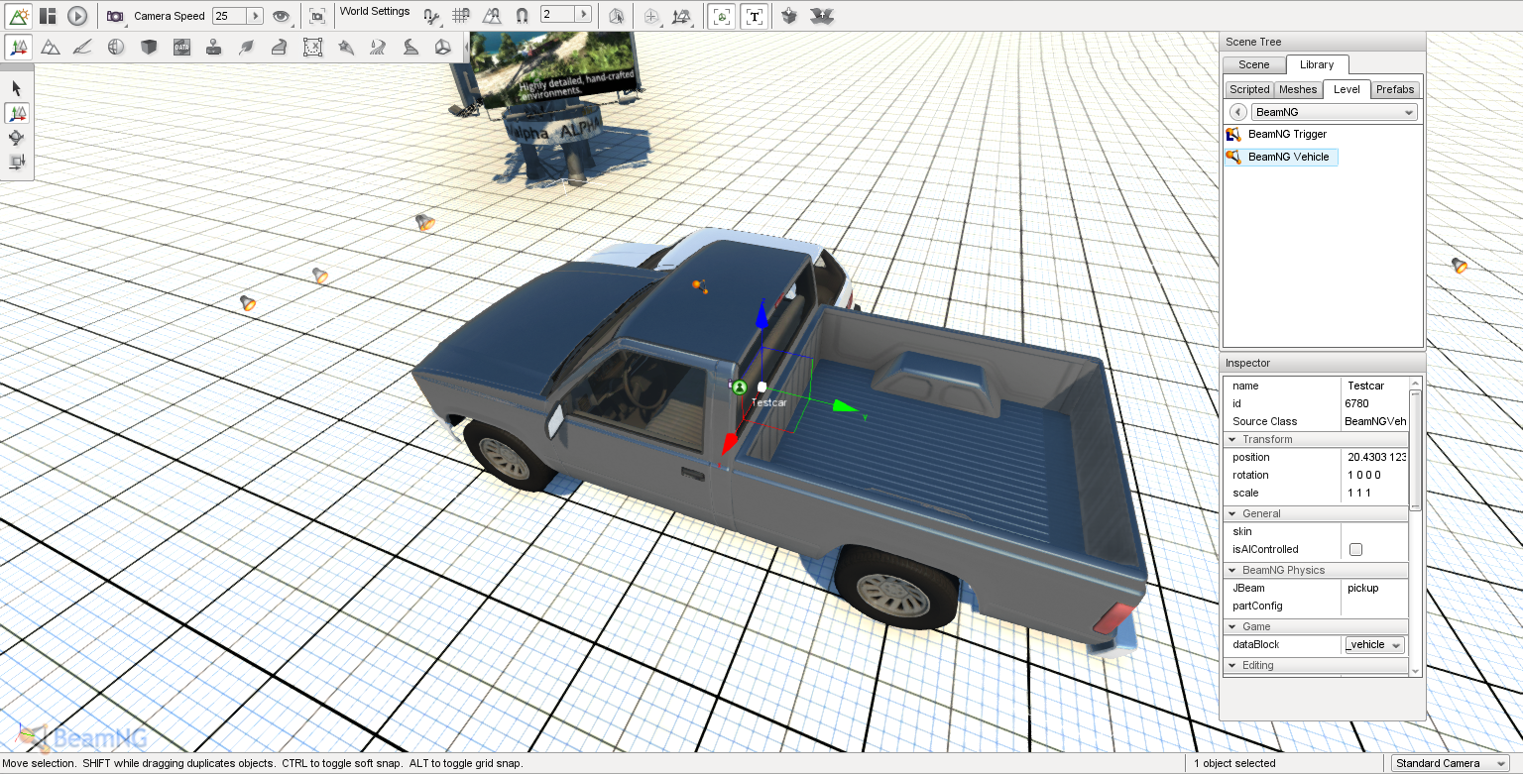Open the BeamNG category dropdown
The image size is (1523, 774).
[x=1335, y=112]
